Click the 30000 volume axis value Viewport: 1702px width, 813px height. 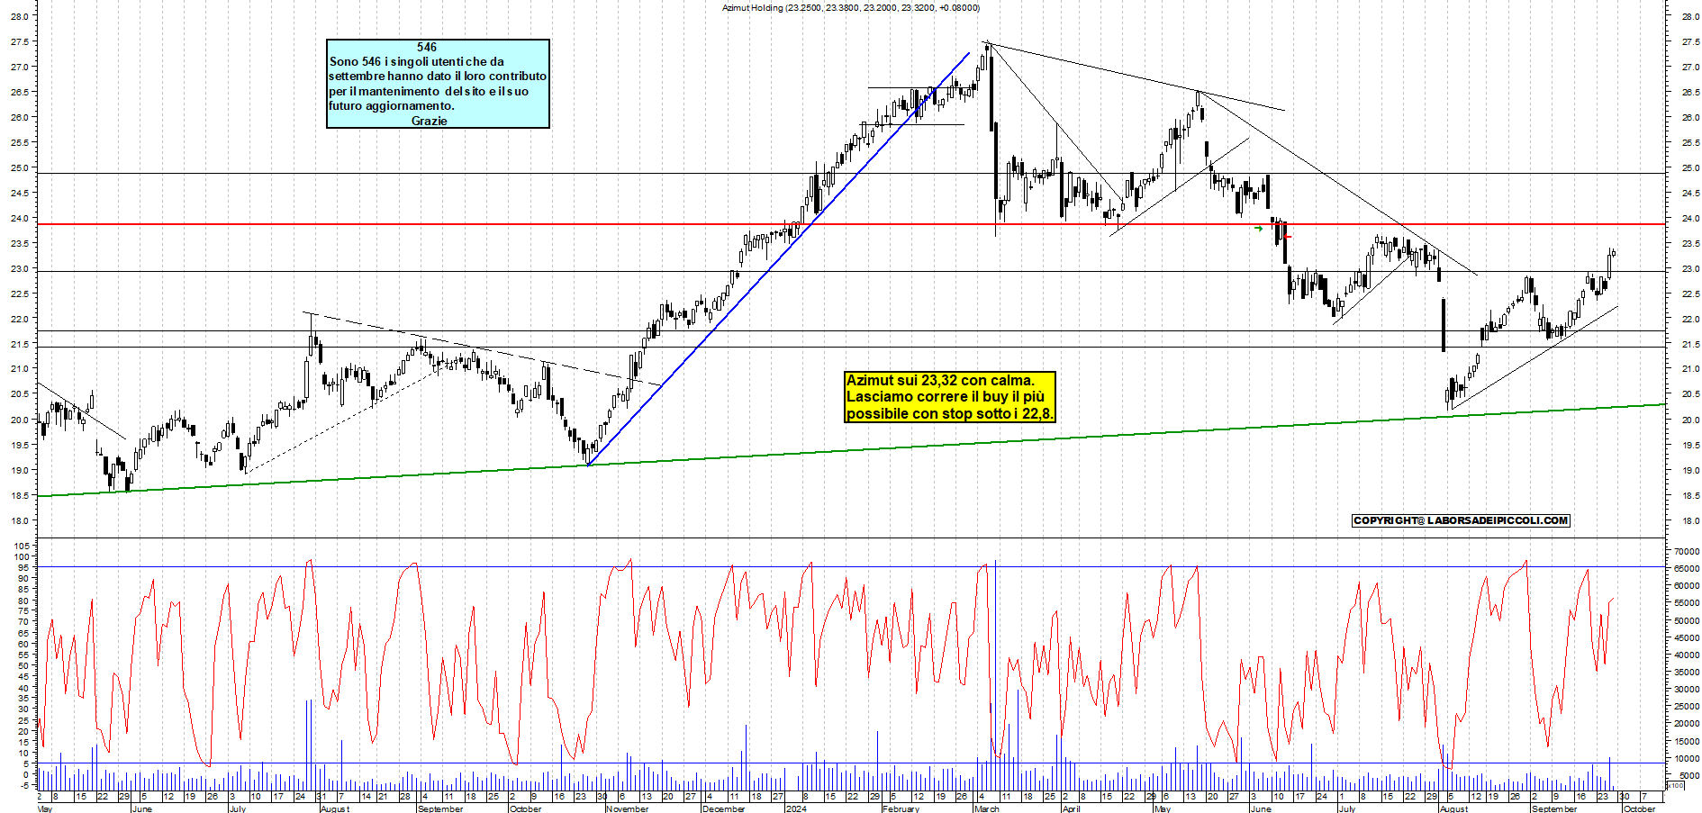point(1687,689)
